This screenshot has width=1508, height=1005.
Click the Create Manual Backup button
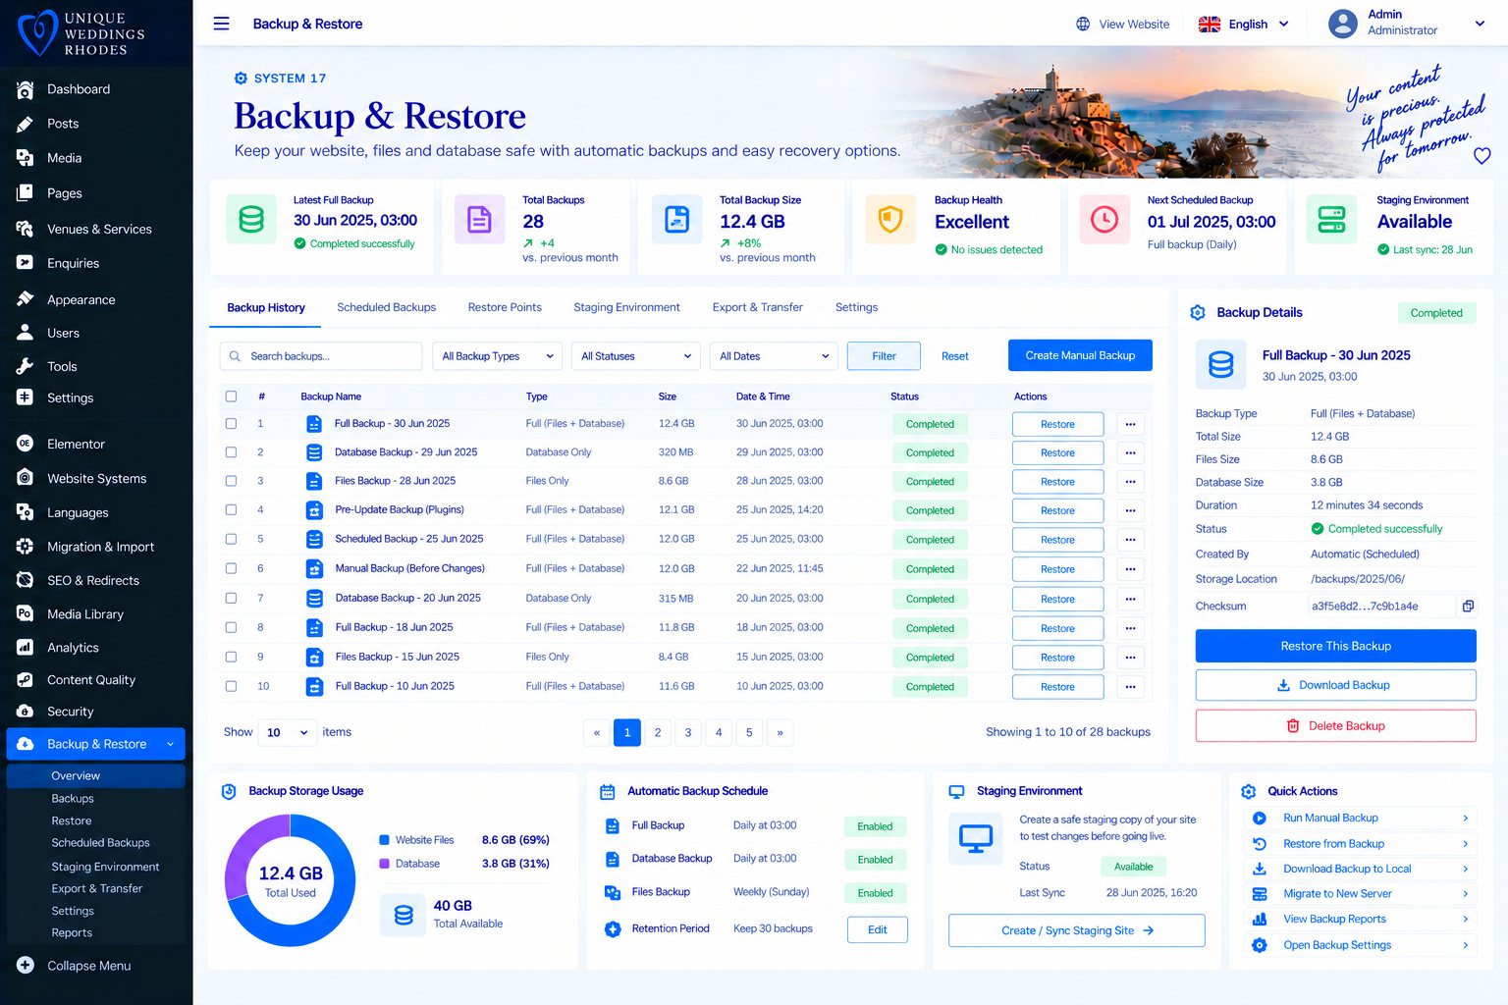(x=1080, y=355)
